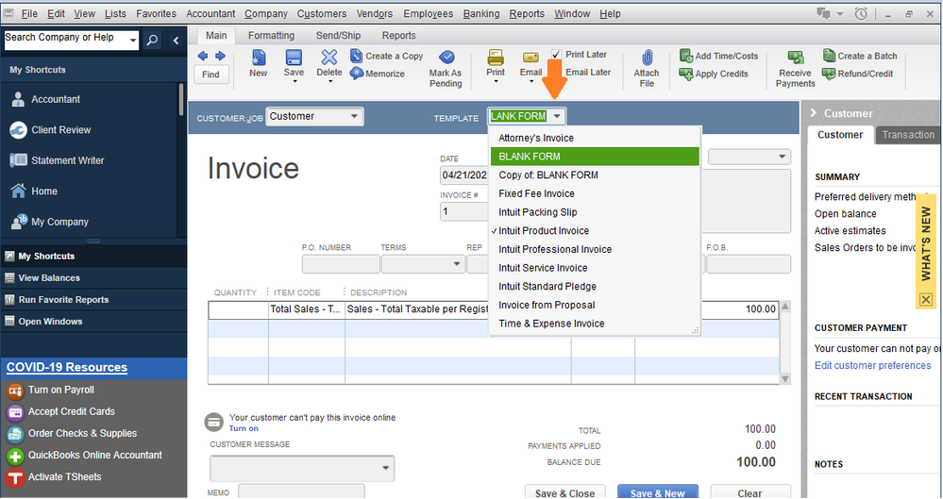943x499 pixels.
Task: Expand the Print dropdown arrow
Action: coord(496,81)
